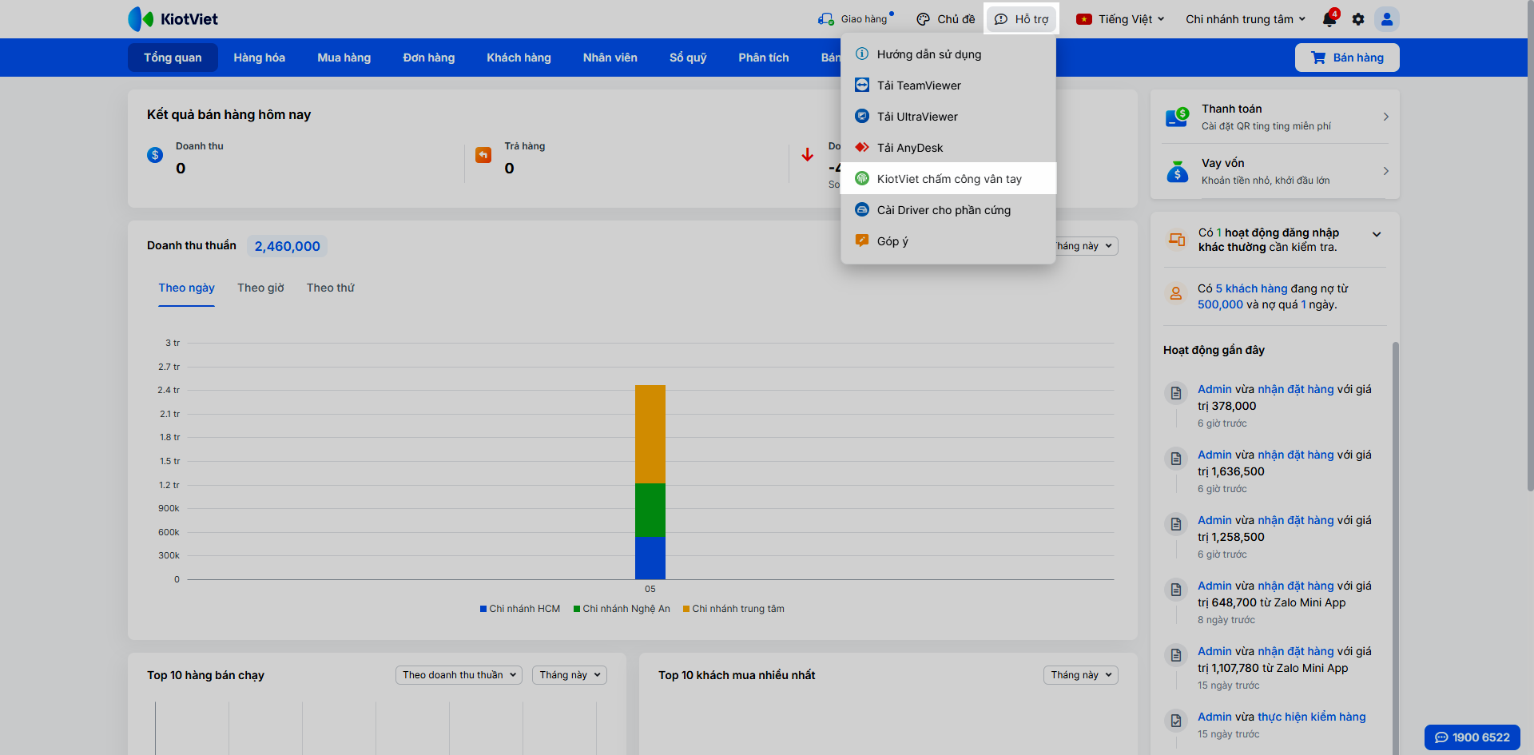Click the abnormal login devices icon
This screenshot has height=755, width=1534.
tap(1177, 240)
